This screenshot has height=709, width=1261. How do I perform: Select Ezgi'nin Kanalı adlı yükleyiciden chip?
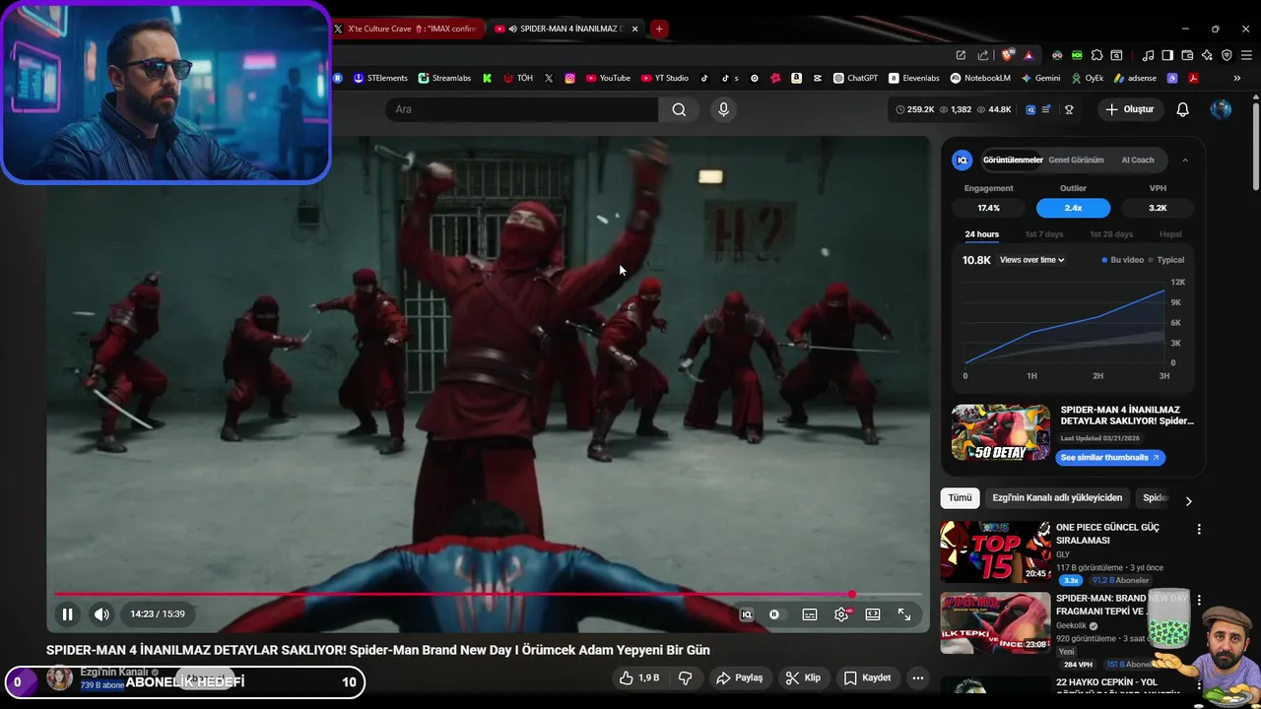tap(1057, 498)
